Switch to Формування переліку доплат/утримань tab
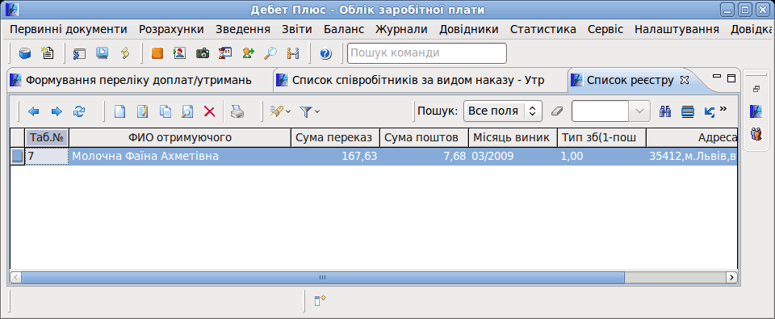 tap(138, 80)
